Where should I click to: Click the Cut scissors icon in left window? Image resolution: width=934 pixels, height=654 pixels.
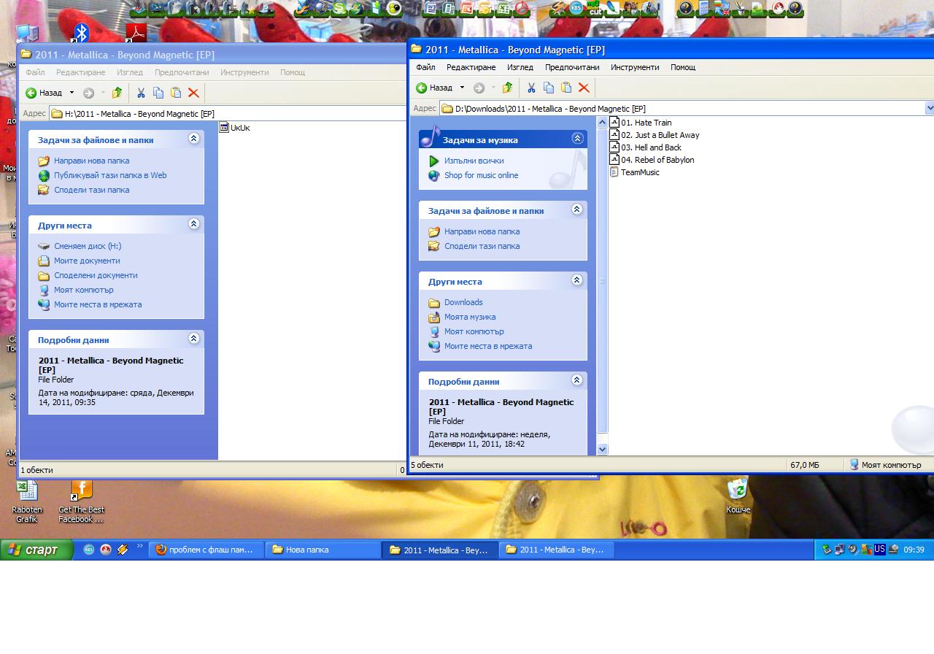pos(141,93)
